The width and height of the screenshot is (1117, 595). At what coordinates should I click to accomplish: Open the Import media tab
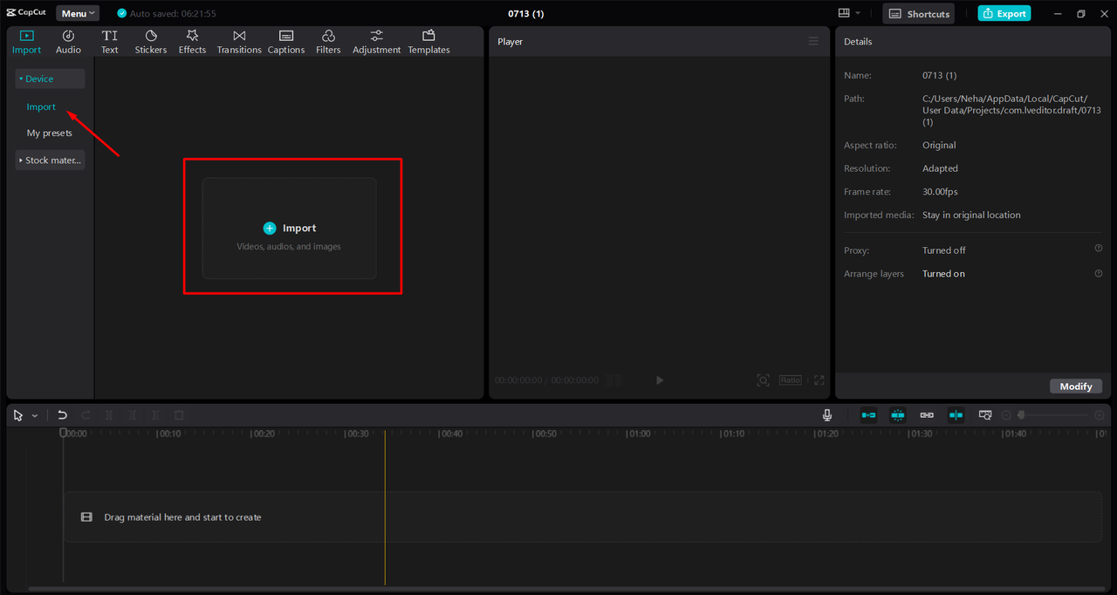[x=26, y=42]
